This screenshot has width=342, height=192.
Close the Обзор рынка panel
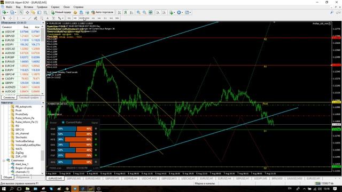(43, 22)
